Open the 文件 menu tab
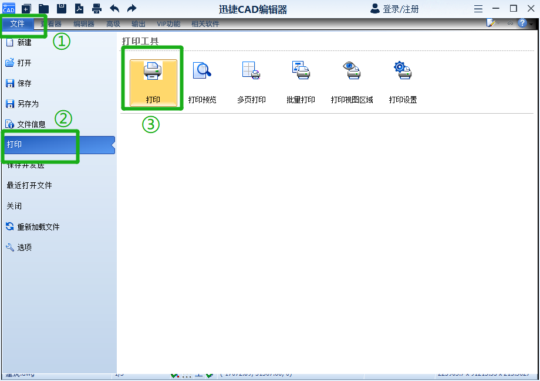This screenshot has width=540, height=381. click(x=18, y=24)
